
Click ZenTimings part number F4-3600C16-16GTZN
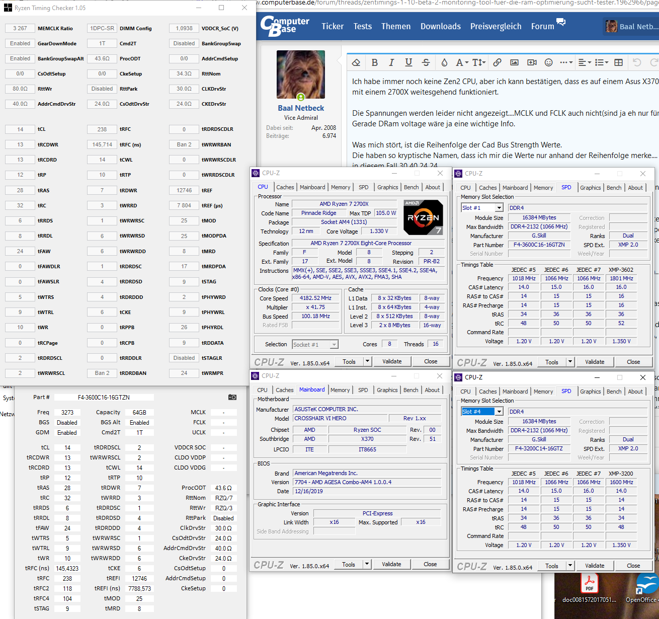[104, 398]
